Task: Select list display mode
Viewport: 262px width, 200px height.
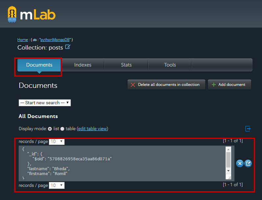Action: pyautogui.click(x=50, y=129)
